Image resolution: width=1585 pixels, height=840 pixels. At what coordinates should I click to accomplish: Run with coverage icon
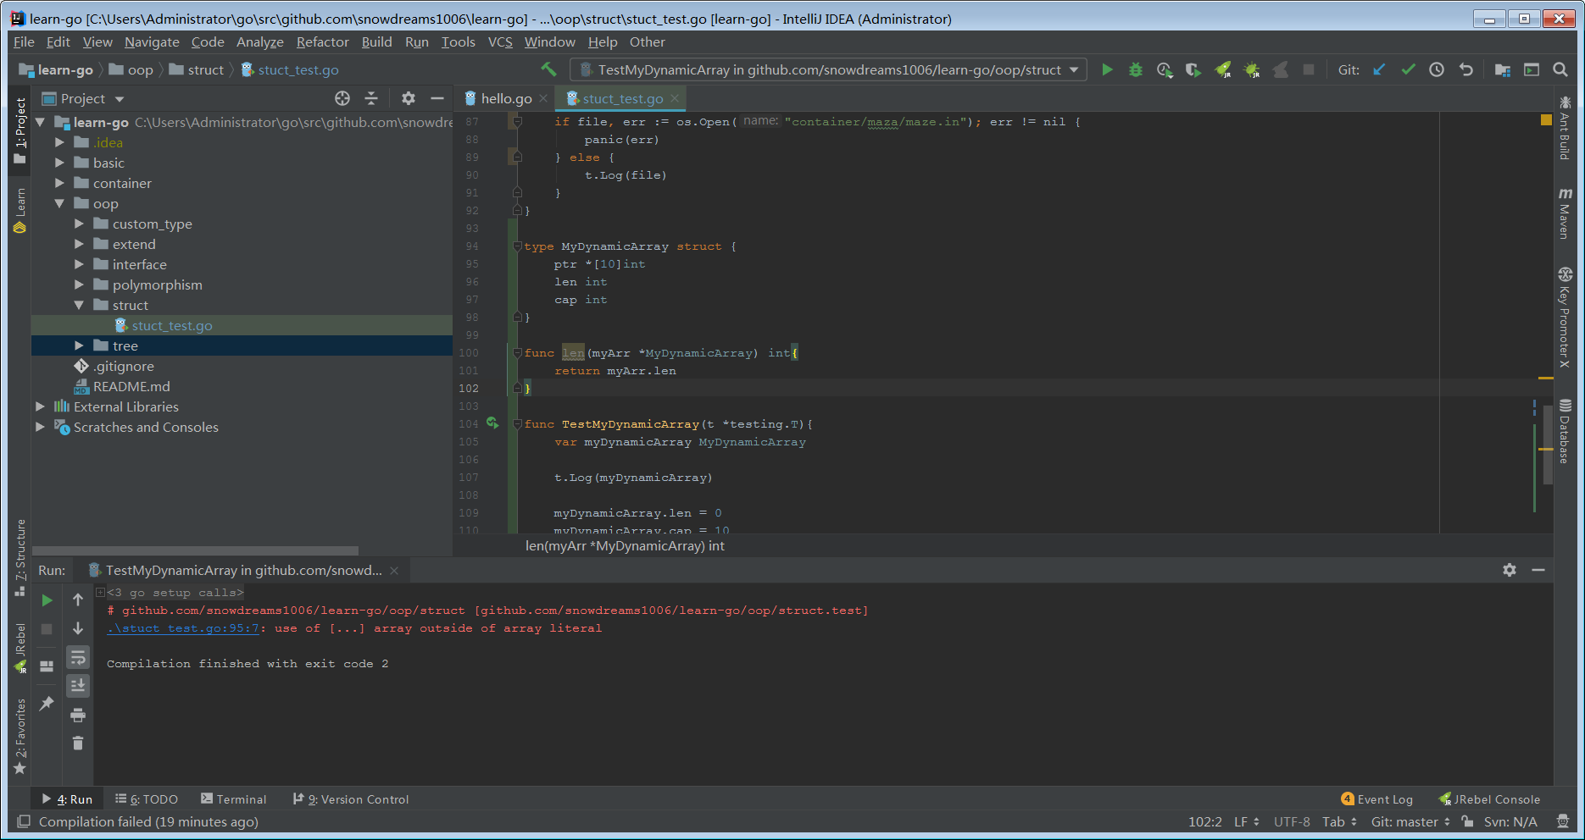1164,69
